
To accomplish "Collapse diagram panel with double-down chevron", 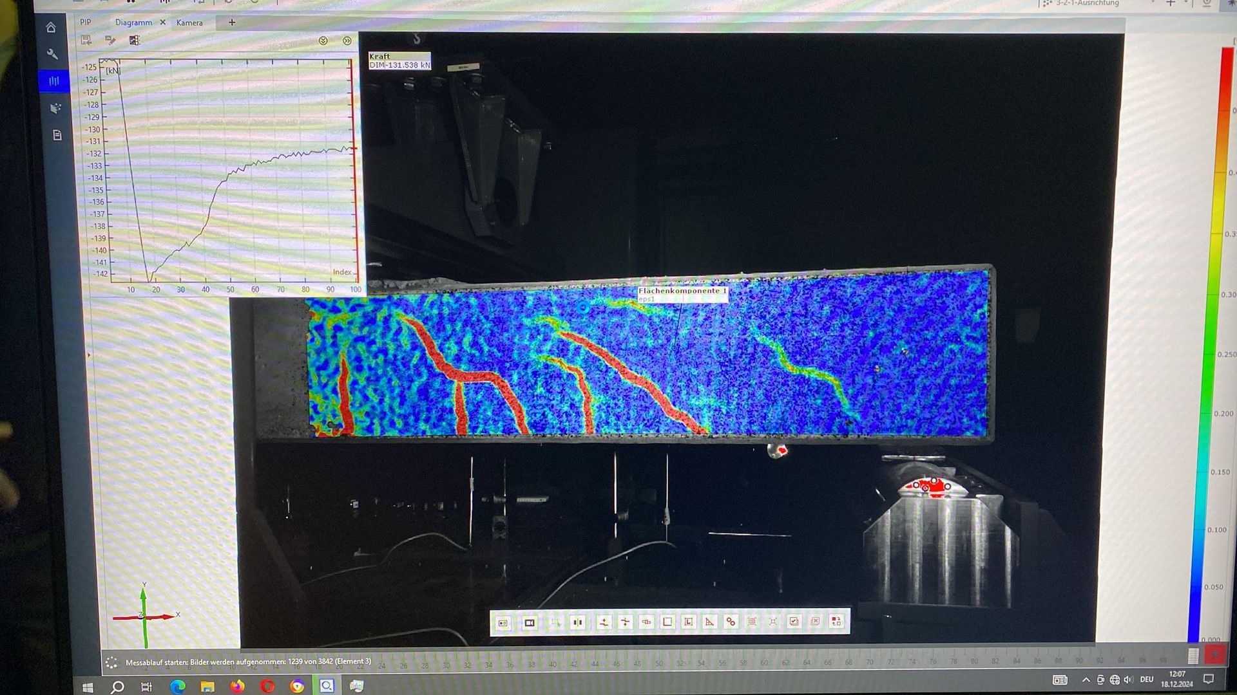I will pyautogui.click(x=323, y=41).
